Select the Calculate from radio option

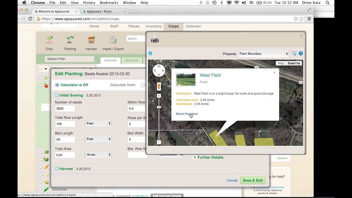(143, 85)
